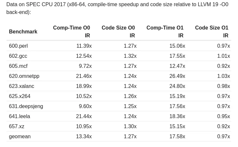Viewport: 238px width, 147px height.
Task: Click the 625.x264 benchmark name
Action: coord(20,96)
